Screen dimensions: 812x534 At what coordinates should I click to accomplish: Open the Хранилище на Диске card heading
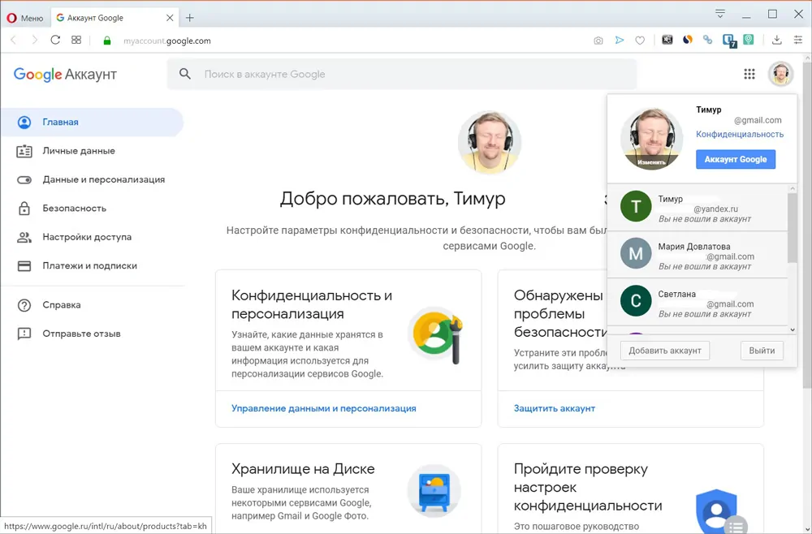click(303, 469)
